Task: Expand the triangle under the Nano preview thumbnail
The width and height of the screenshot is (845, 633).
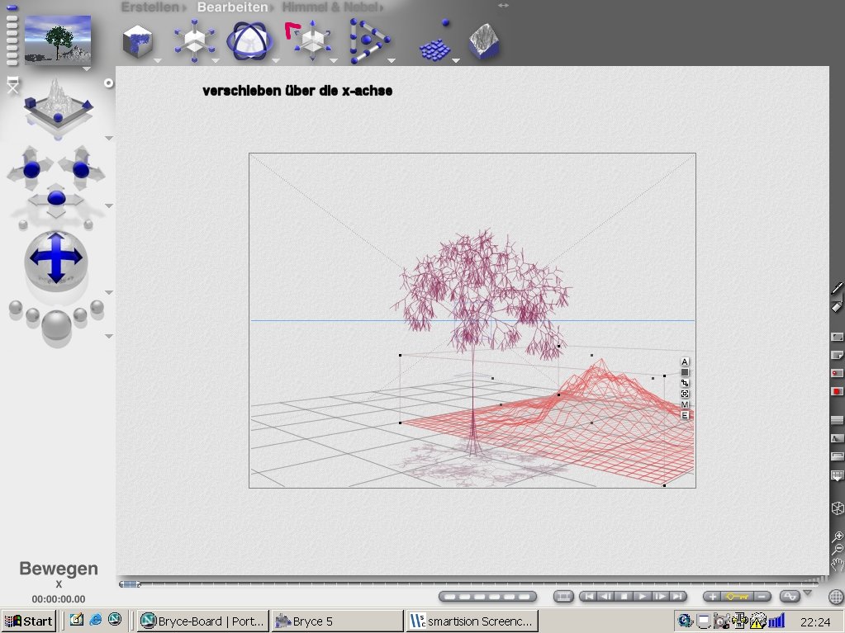Action: point(86,68)
